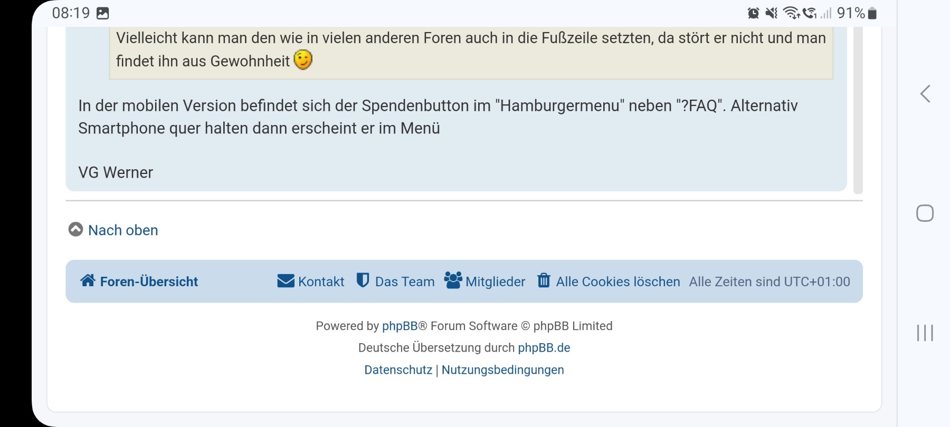Screen dimensions: 950x427
Task: Tap the Android recent apps button
Action: click(925, 333)
